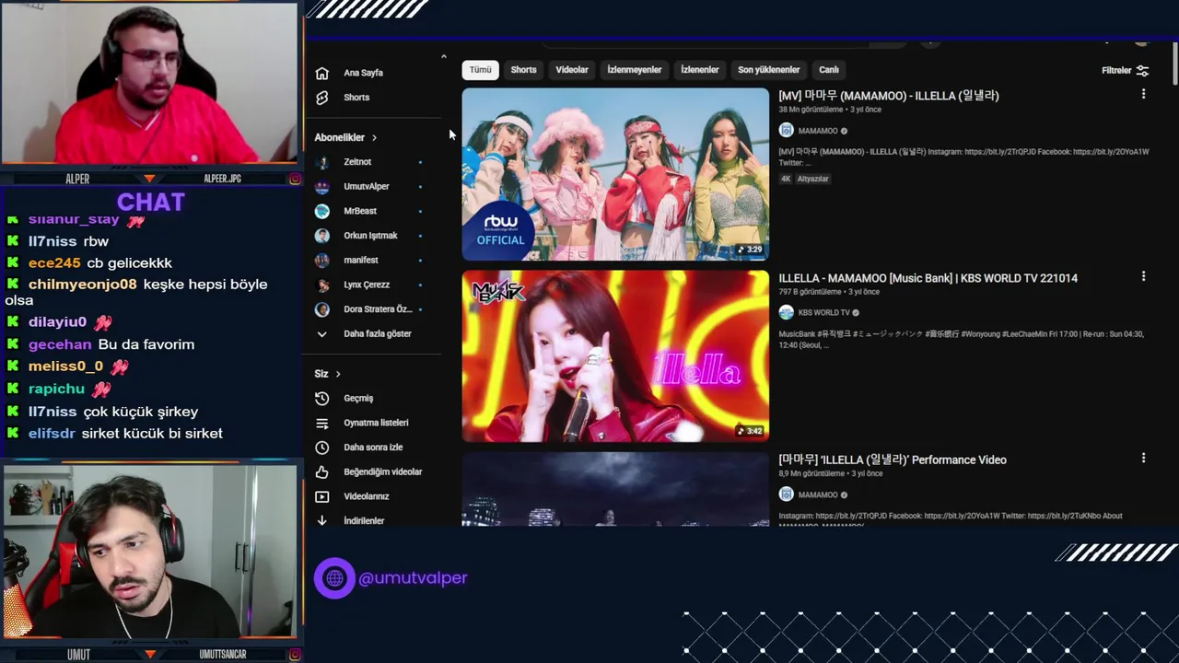The width and height of the screenshot is (1179, 663).
Task: Select Tümü filter chip
Action: click(x=481, y=70)
